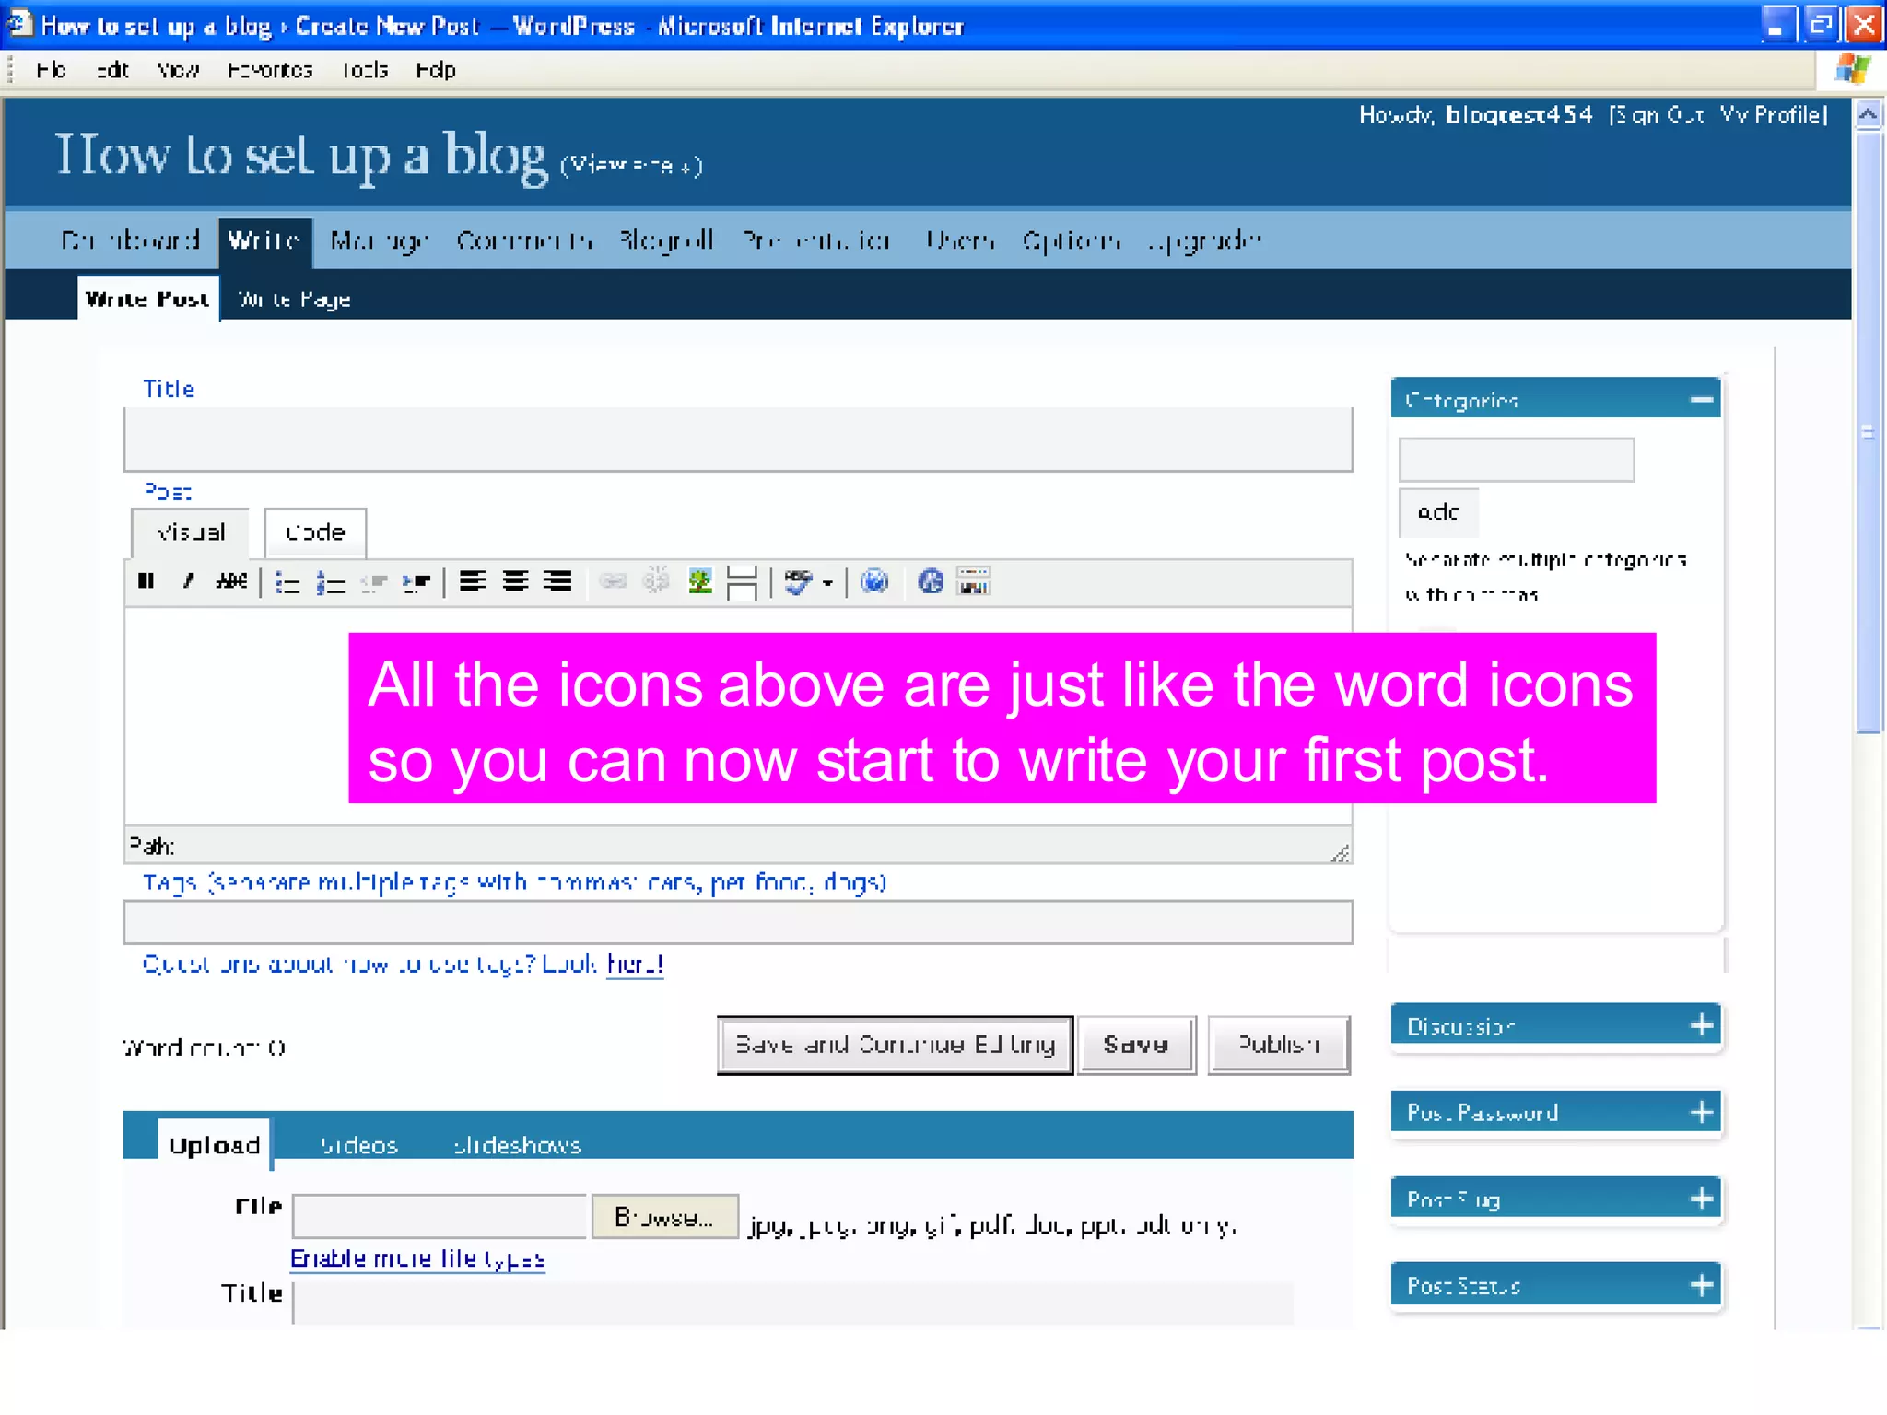This screenshot has width=1887, height=1415.
Task: Click the Windows flag logo
Action: (1852, 69)
